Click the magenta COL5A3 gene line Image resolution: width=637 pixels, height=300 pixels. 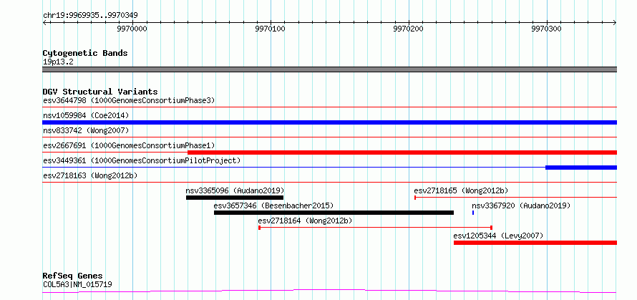pyautogui.click(x=329, y=291)
